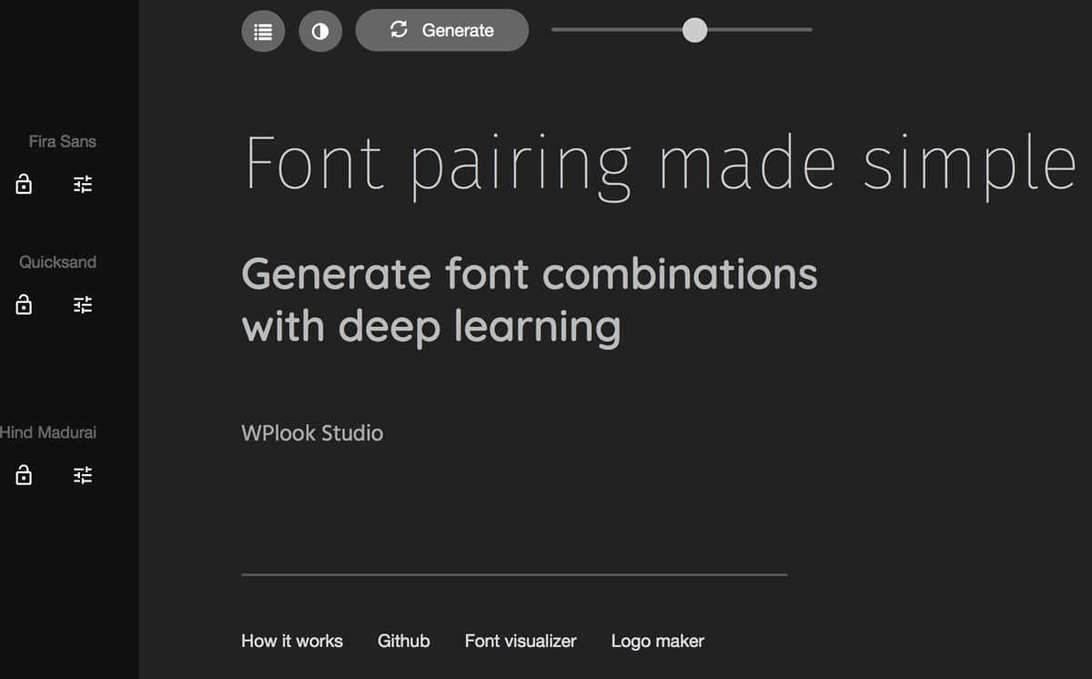Lock the Quicksand font
The width and height of the screenshot is (1092, 679).
tap(25, 305)
